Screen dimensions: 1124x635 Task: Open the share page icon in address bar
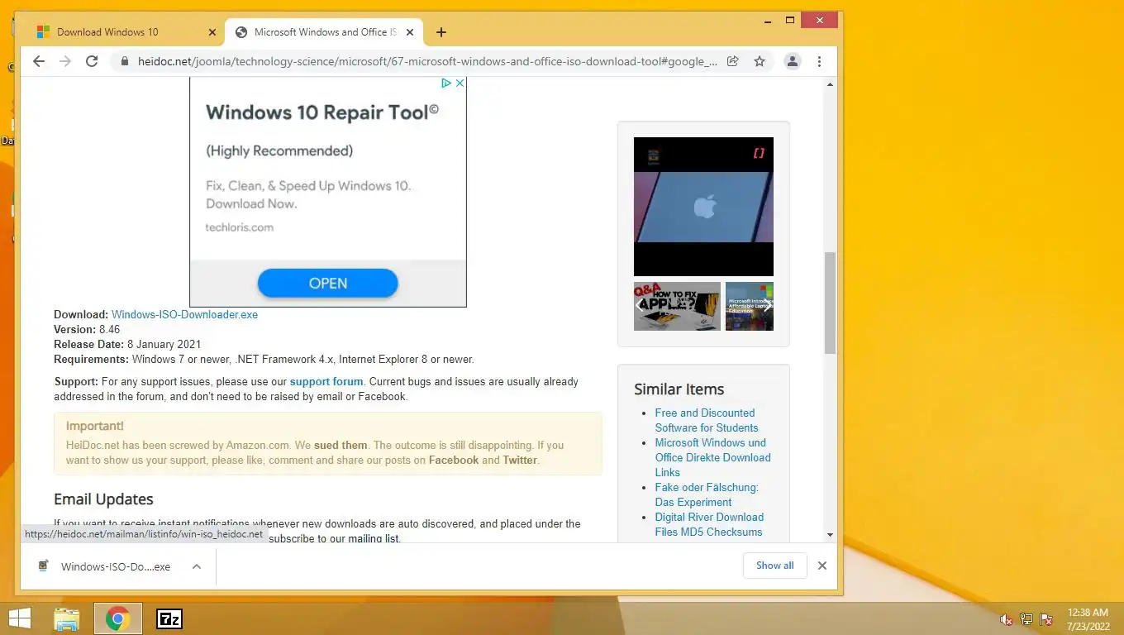coord(732,61)
